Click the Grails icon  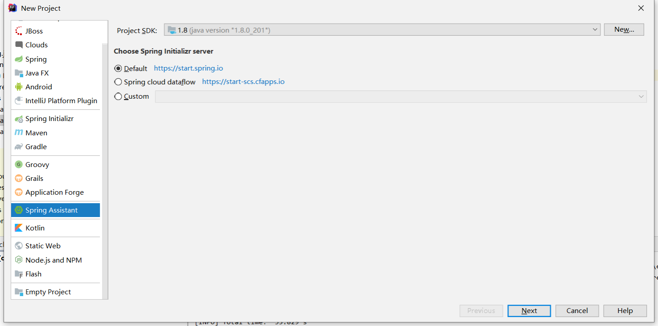(19, 179)
